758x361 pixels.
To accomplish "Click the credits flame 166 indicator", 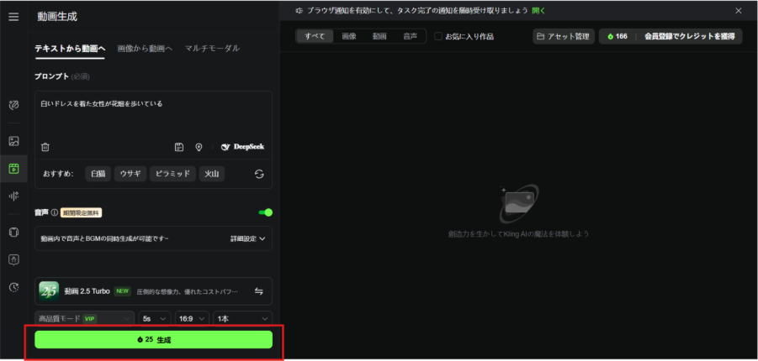I will [618, 36].
